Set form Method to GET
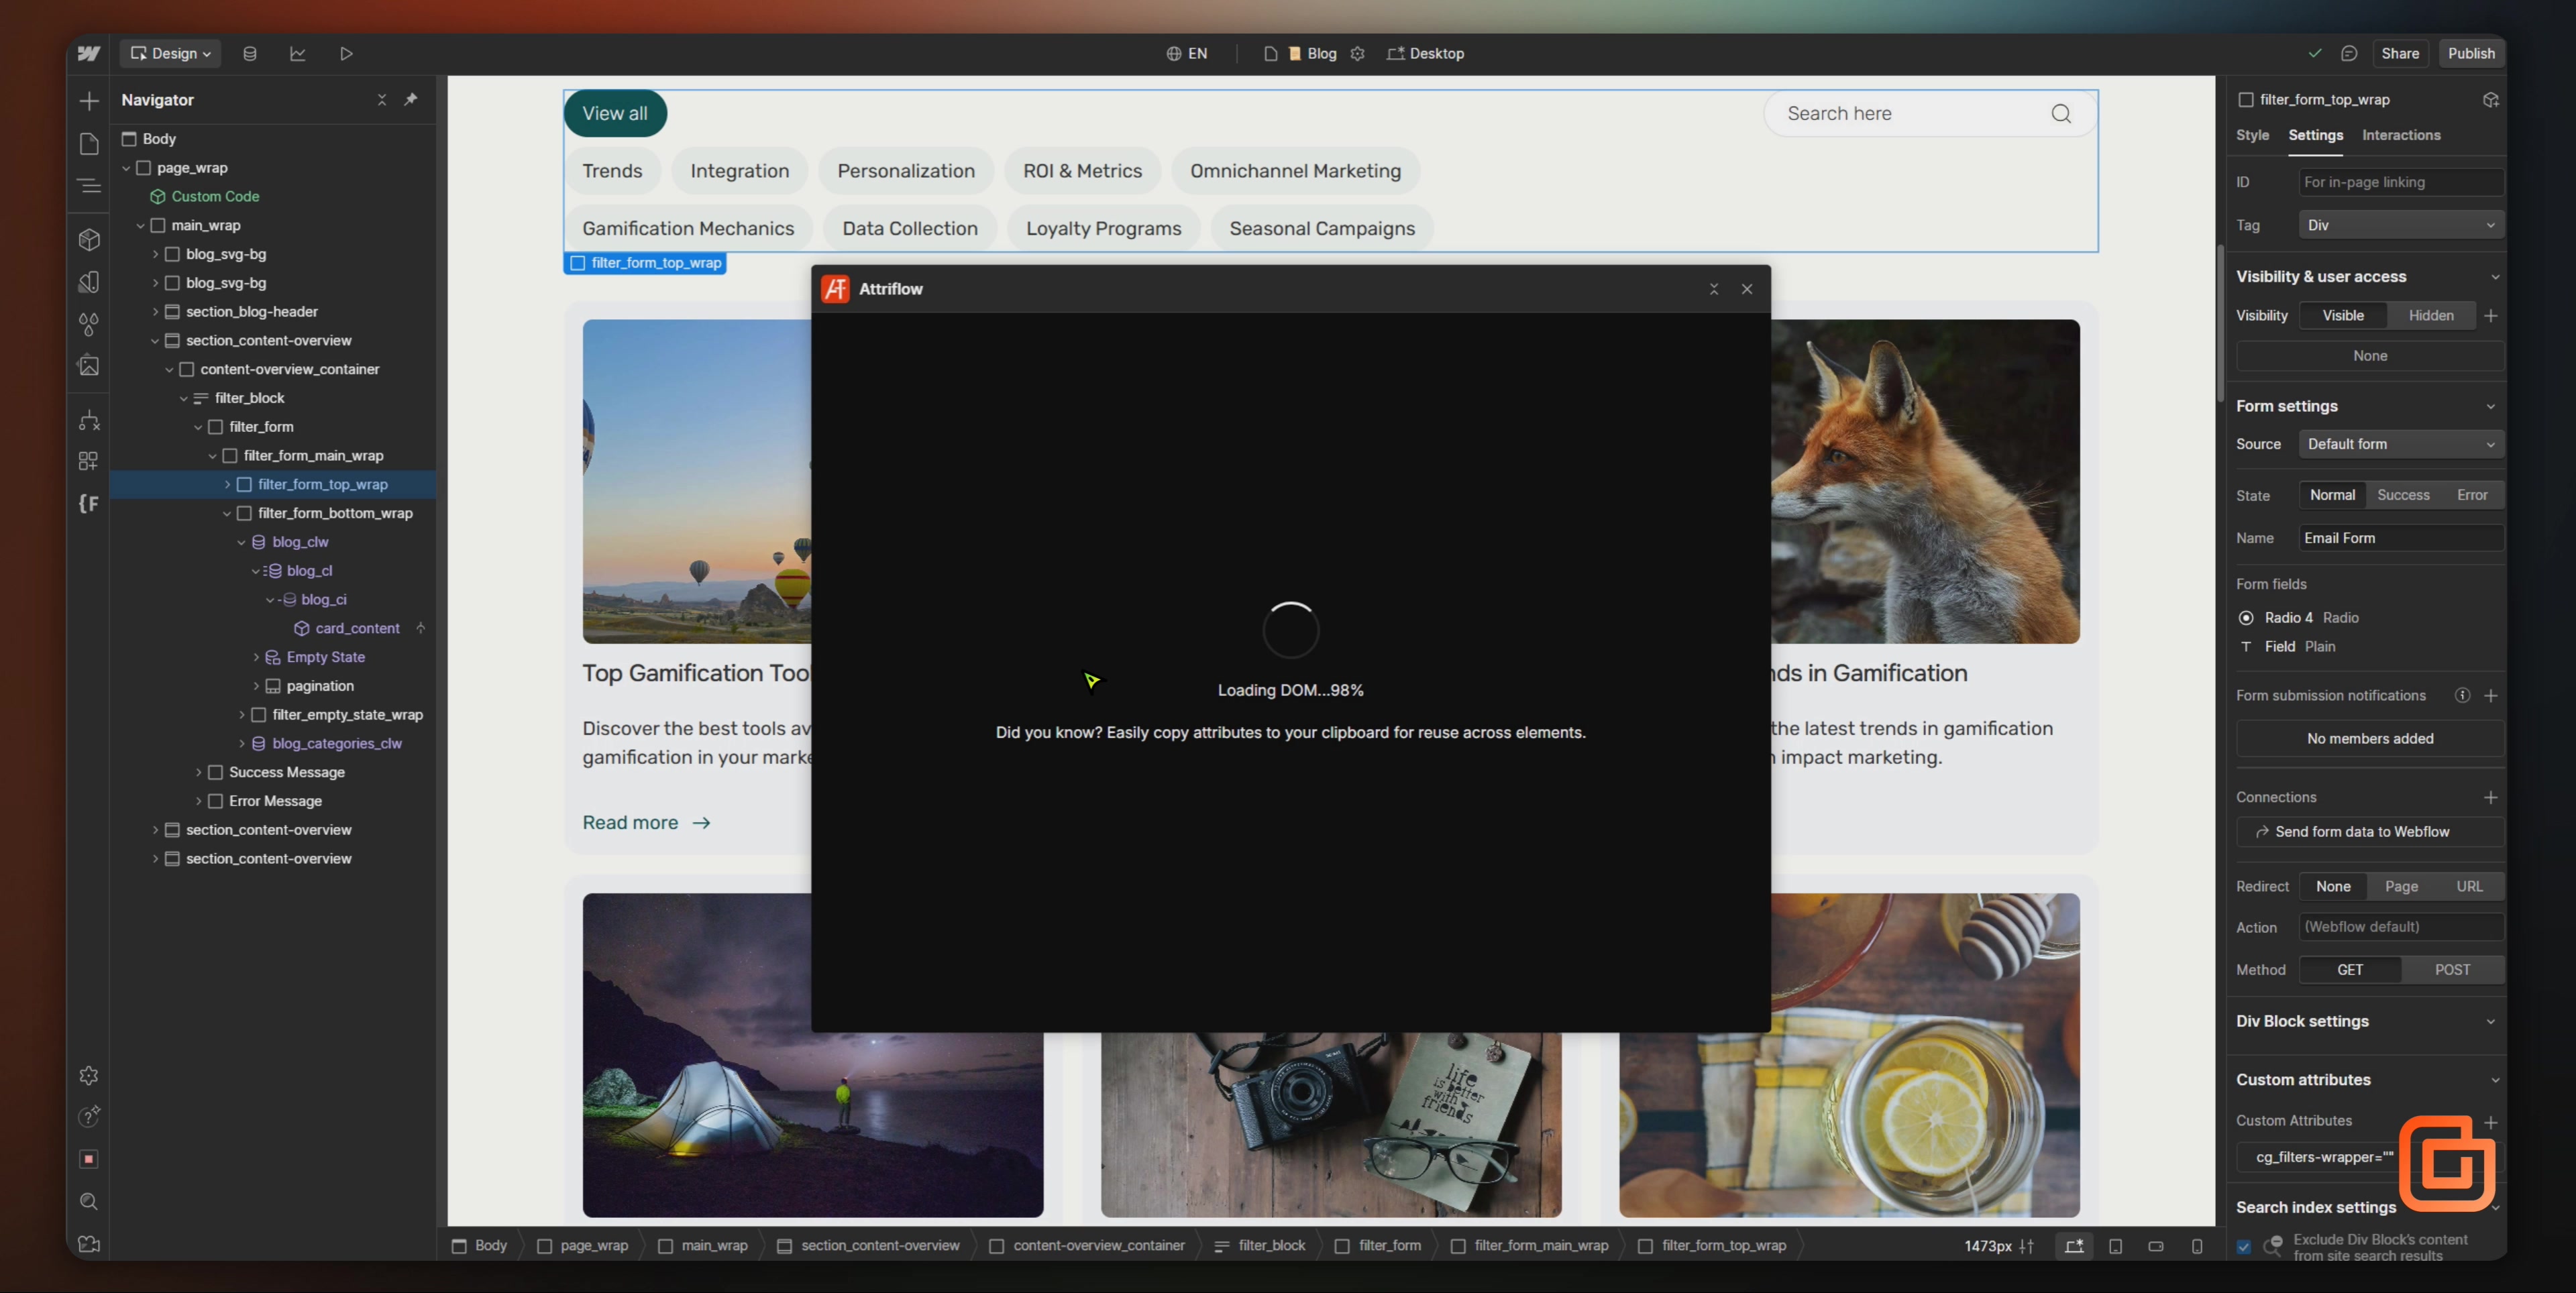This screenshot has width=2576, height=1293. (x=2350, y=970)
